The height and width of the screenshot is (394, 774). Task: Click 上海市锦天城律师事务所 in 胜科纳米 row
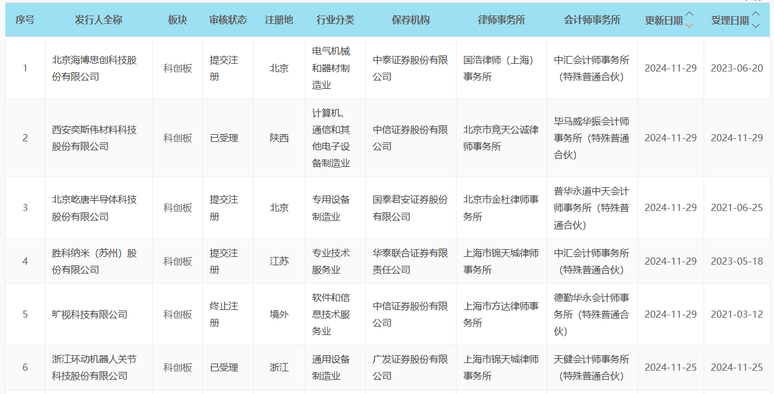point(501,261)
